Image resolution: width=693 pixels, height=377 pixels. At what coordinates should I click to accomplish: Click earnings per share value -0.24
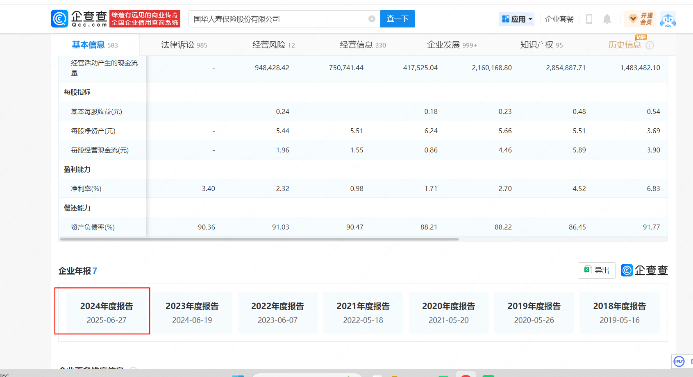[x=282, y=111]
